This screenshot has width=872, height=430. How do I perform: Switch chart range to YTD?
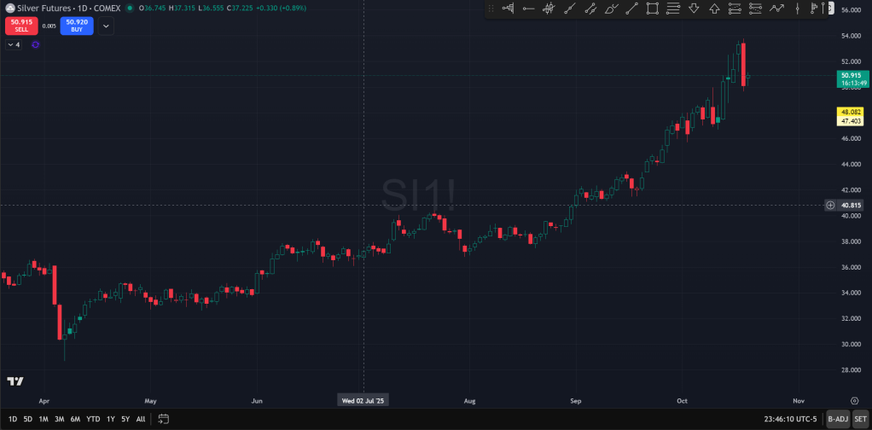[x=93, y=419]
